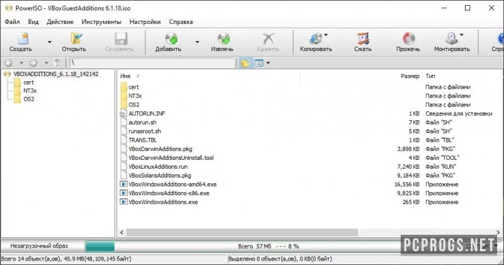Sort by the Тип column header
The width and height of the screenshot is (504, 265).
[x=430, y=76]
